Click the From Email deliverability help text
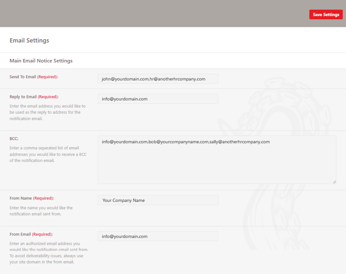This screenshot has height=274, width=346. click(x=49, y=253)
